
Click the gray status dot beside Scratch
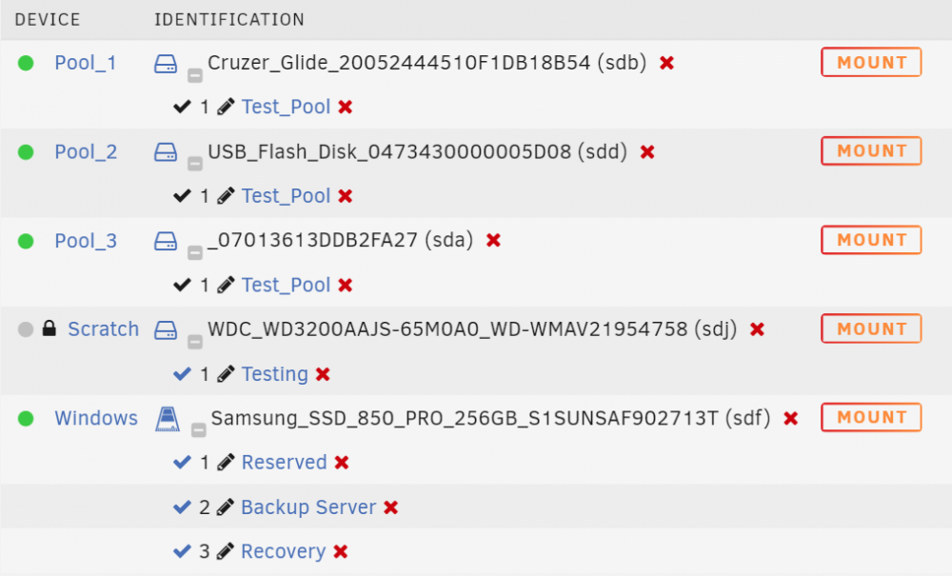click(x=26, y=329)
